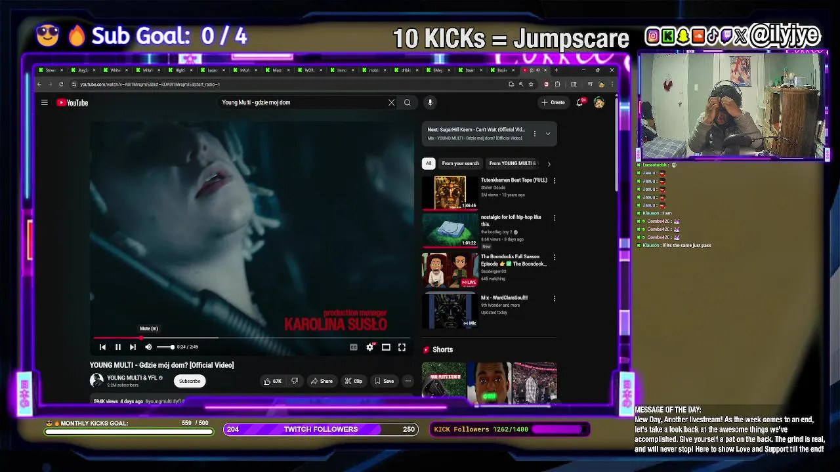Image resolution: width=840 pixels, height=472 pixels.
Task: Open Tutenkhamen Beat Tape thumbnail
Action: 450,193
